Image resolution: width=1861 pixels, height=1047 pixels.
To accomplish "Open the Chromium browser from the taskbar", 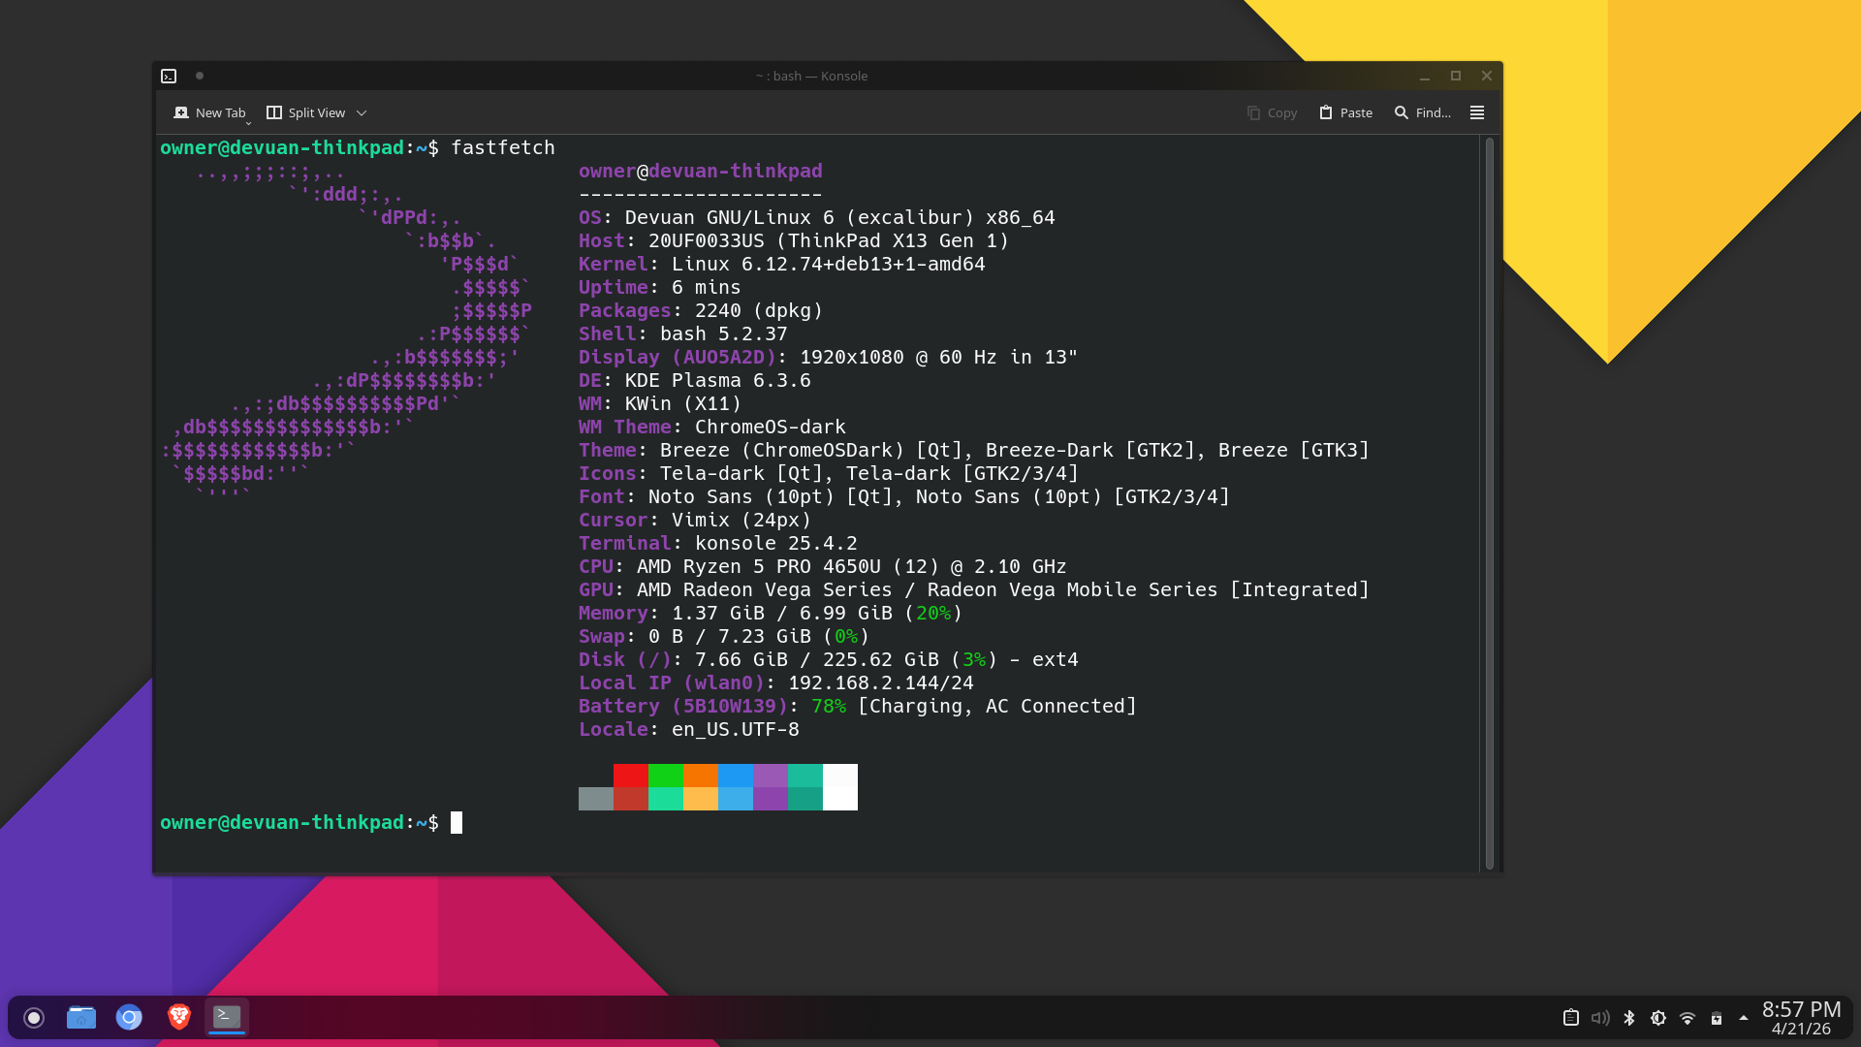I will (x=130, y=1017).
